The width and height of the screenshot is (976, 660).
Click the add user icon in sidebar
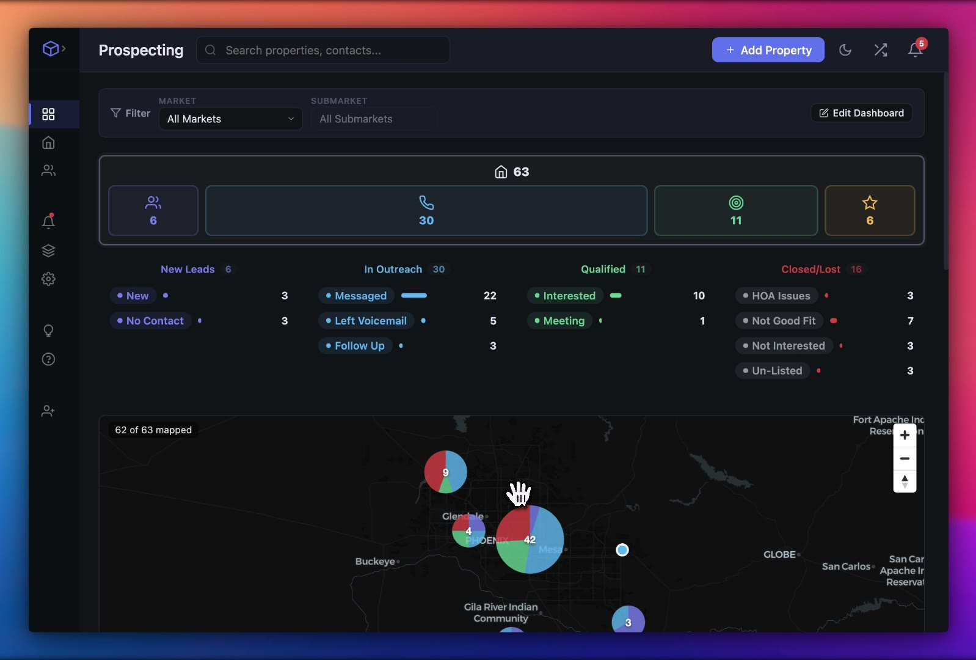[48, 411]
